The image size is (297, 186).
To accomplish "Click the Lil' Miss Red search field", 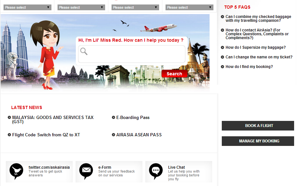I will 132,54.
